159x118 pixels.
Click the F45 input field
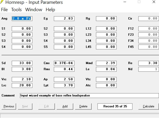click(x=149, y=47)
